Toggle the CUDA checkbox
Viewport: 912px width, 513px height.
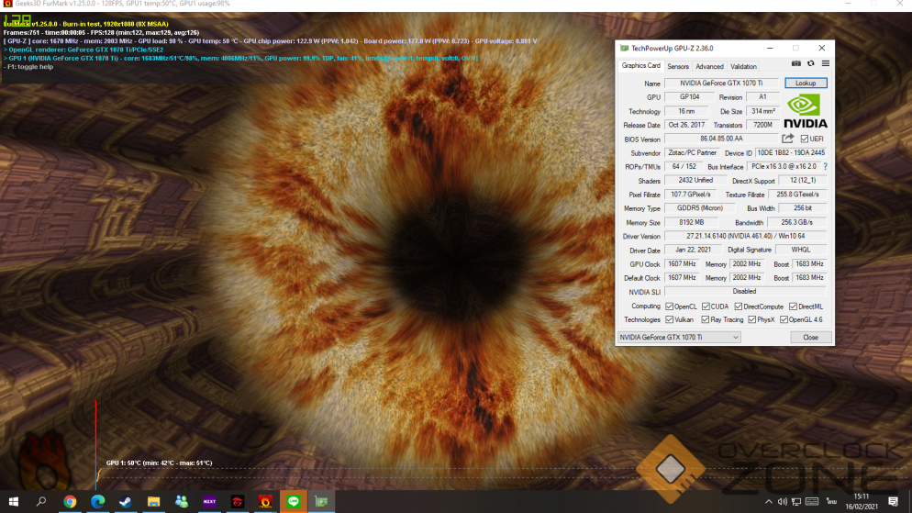pyautogui.click(x=706, y=307)
